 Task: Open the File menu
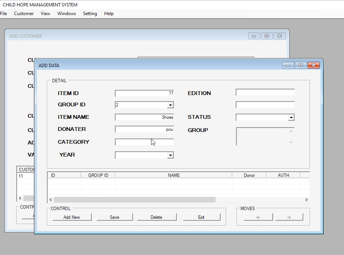pos(3,14)
